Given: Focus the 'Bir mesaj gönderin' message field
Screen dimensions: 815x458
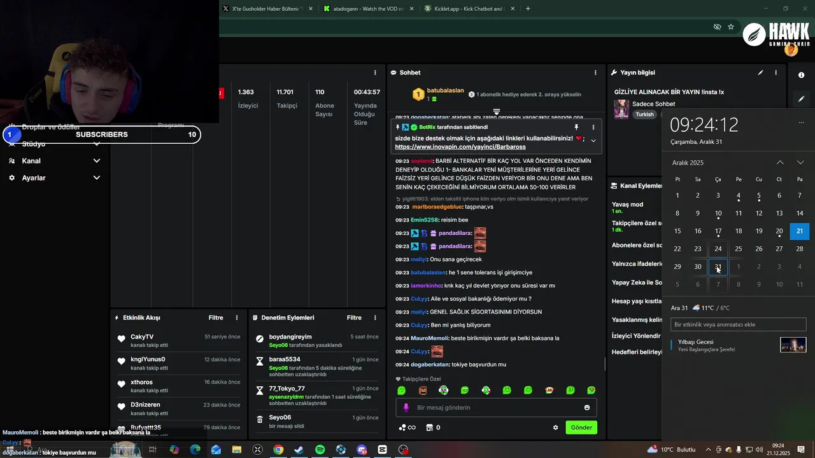Looking at the screenshot, I should click(496, 408).
